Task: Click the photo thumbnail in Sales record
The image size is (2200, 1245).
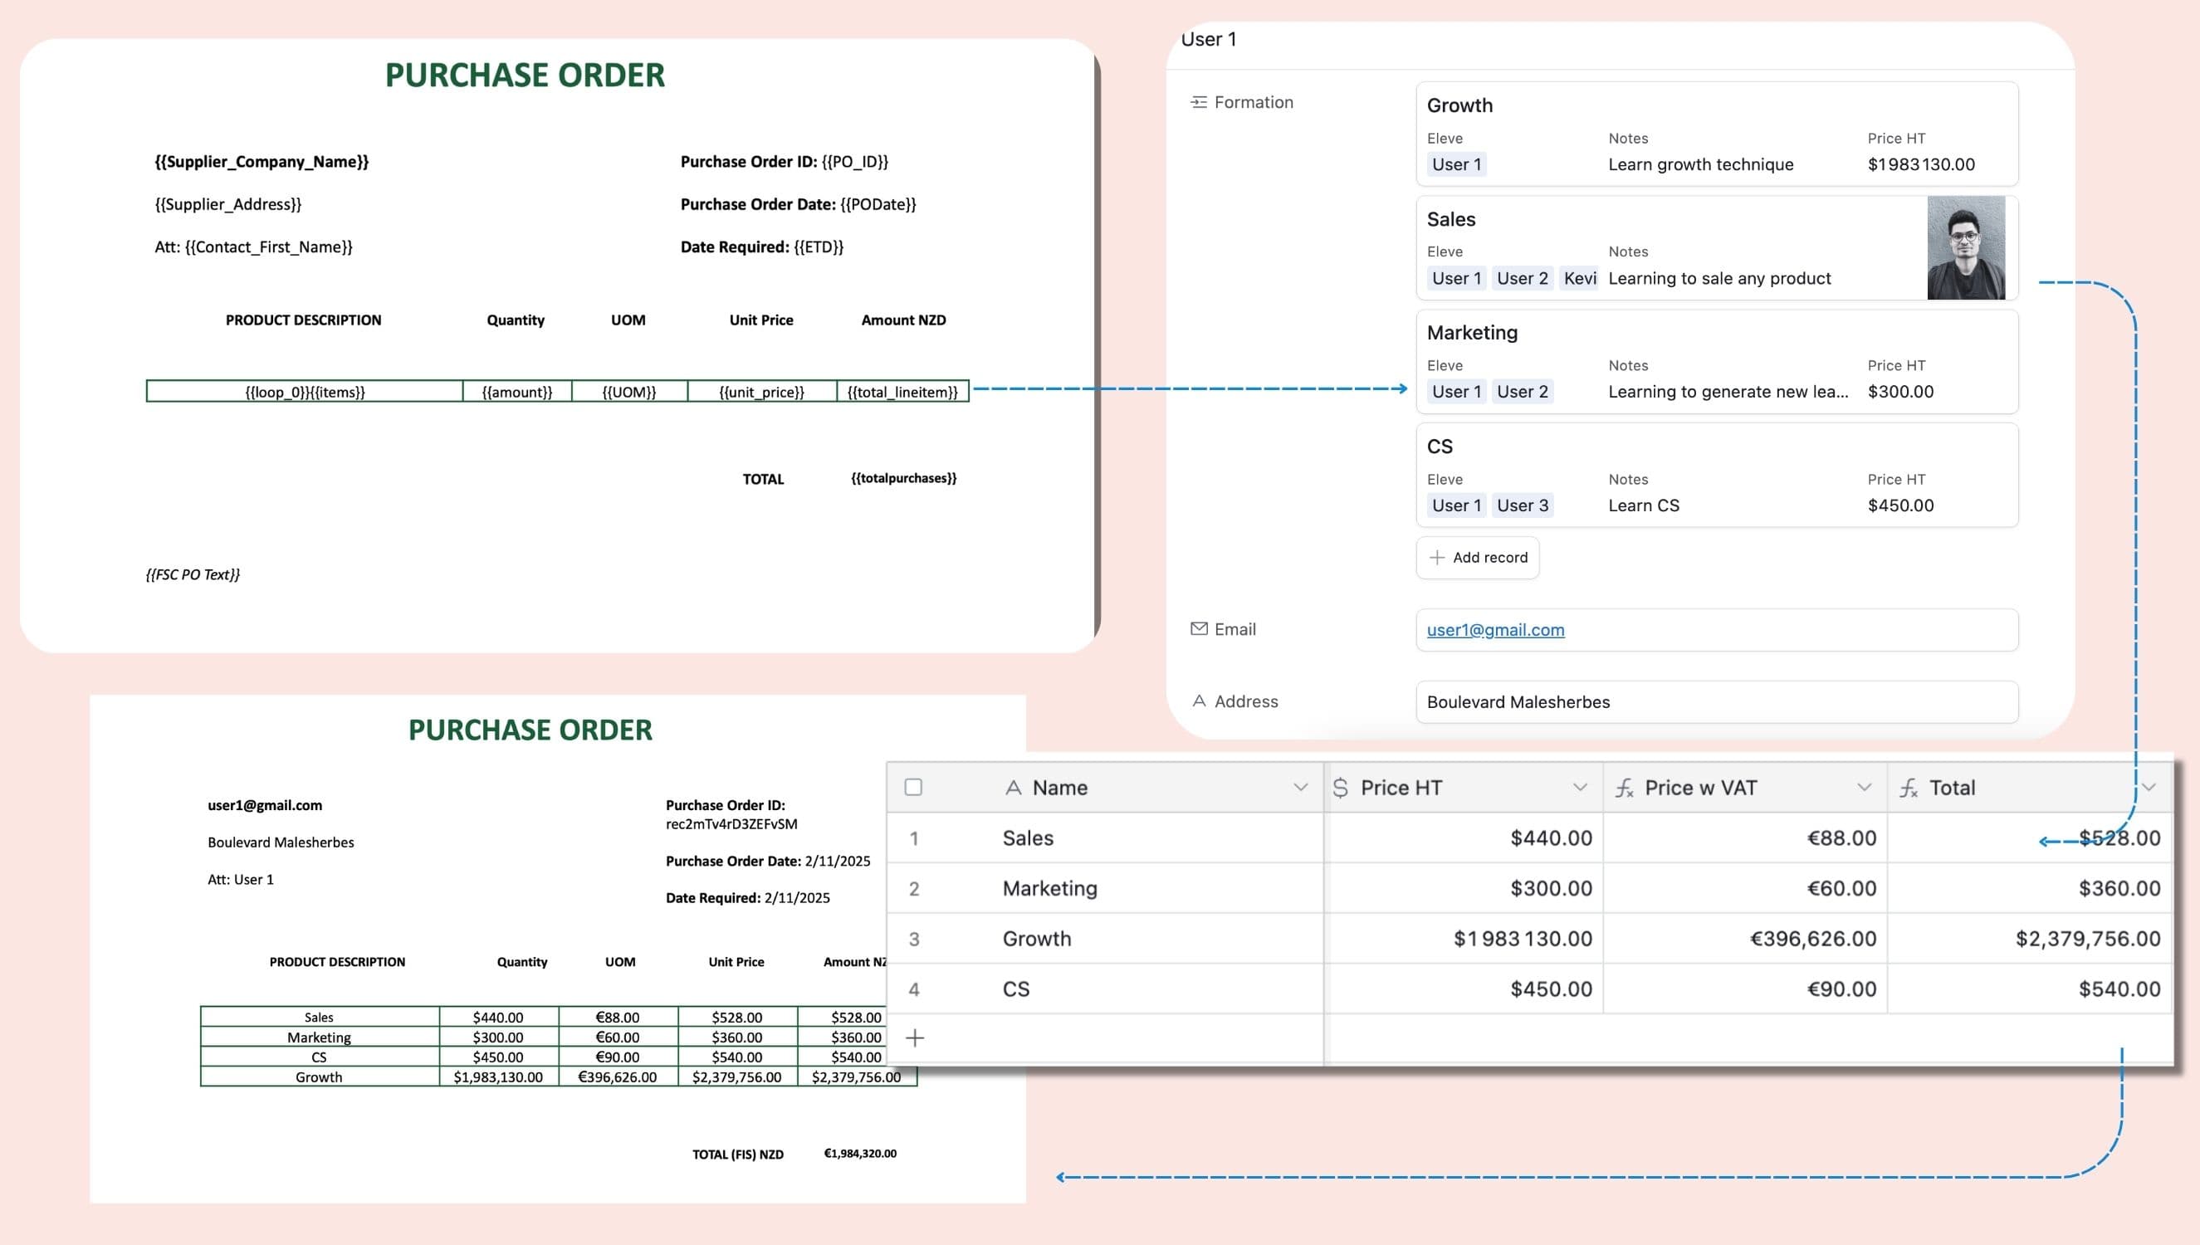Action: tap(1968, 248)
